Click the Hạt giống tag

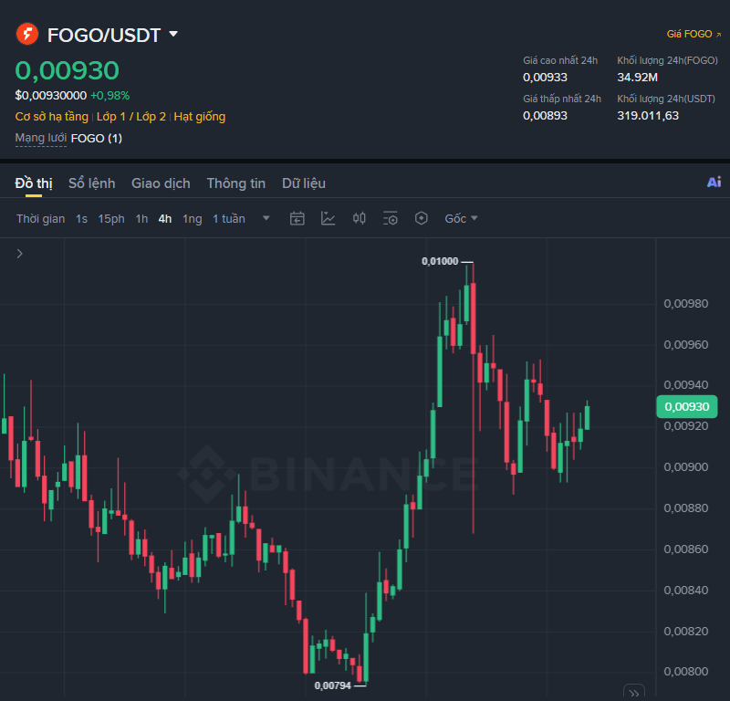199,117
